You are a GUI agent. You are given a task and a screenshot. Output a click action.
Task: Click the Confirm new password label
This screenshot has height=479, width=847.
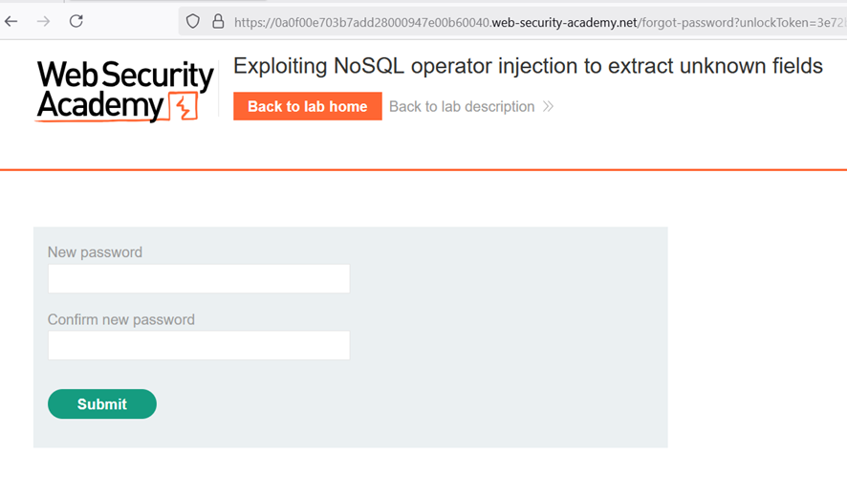pos(121,319)
